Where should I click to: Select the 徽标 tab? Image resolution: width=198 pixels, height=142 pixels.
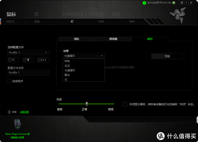click(150, 39)
